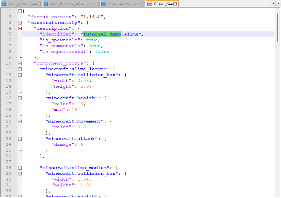Click the "identifier" key on line 5
This screenshot has height=198, width=281.
(x=57, y=34)
